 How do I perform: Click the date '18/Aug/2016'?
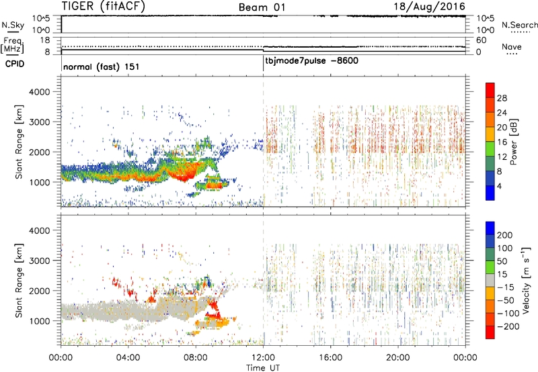429,7
